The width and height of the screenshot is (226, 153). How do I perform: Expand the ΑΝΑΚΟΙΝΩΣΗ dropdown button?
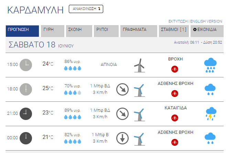click(x=86, y=9)
